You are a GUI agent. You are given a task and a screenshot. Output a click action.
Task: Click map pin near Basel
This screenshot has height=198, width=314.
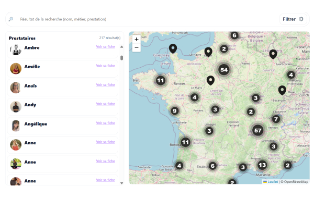(282, 90)
